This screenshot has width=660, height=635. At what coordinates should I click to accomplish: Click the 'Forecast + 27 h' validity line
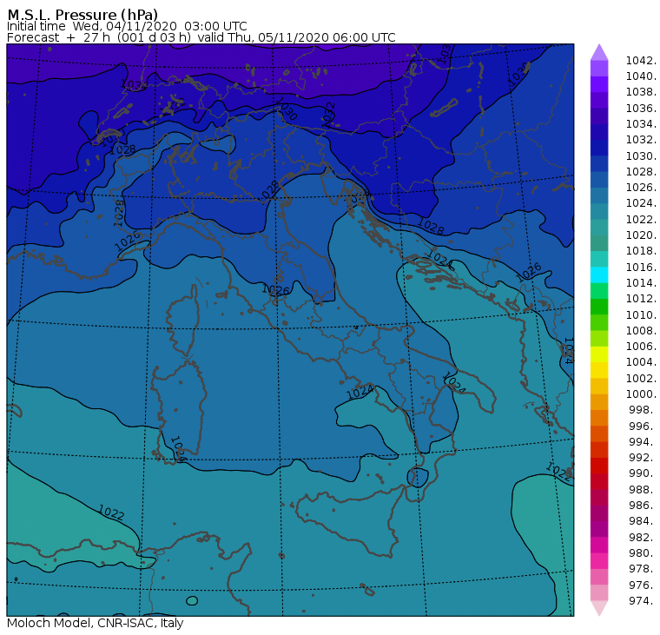pyautogui.click(x=201, y=37)
